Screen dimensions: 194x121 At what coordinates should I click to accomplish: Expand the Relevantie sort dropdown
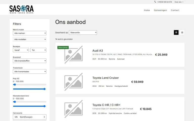coord(83,33)
